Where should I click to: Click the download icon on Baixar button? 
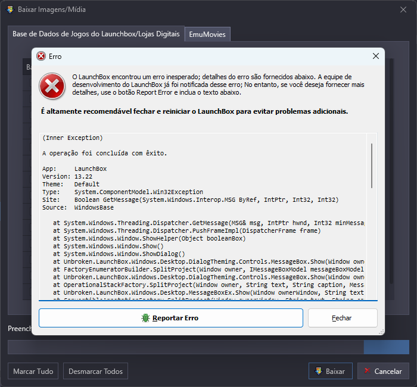pos(318,371)
